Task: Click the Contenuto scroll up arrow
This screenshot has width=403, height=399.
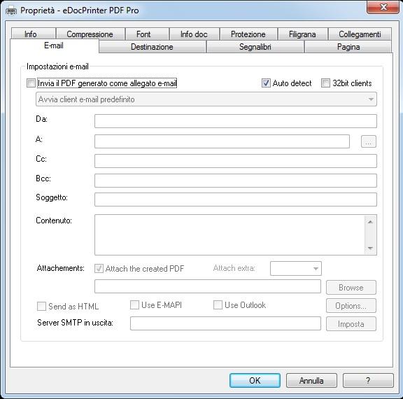Action: (x=370, y=222)
